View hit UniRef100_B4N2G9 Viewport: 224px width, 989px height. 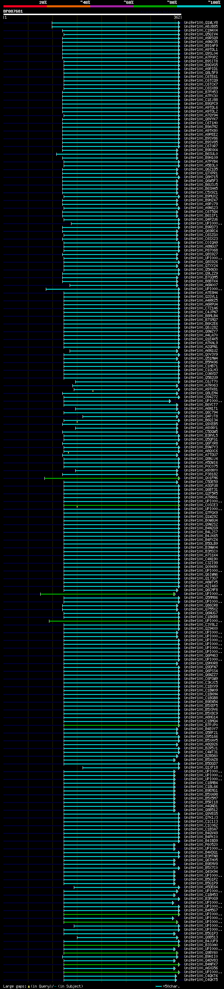[201, 528]
